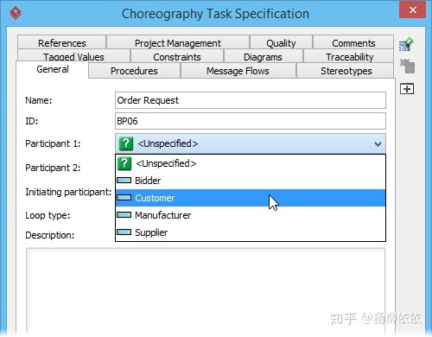Open the Project Management tab
This screenshot has height=337, width=432.
[x=178, y=42]
